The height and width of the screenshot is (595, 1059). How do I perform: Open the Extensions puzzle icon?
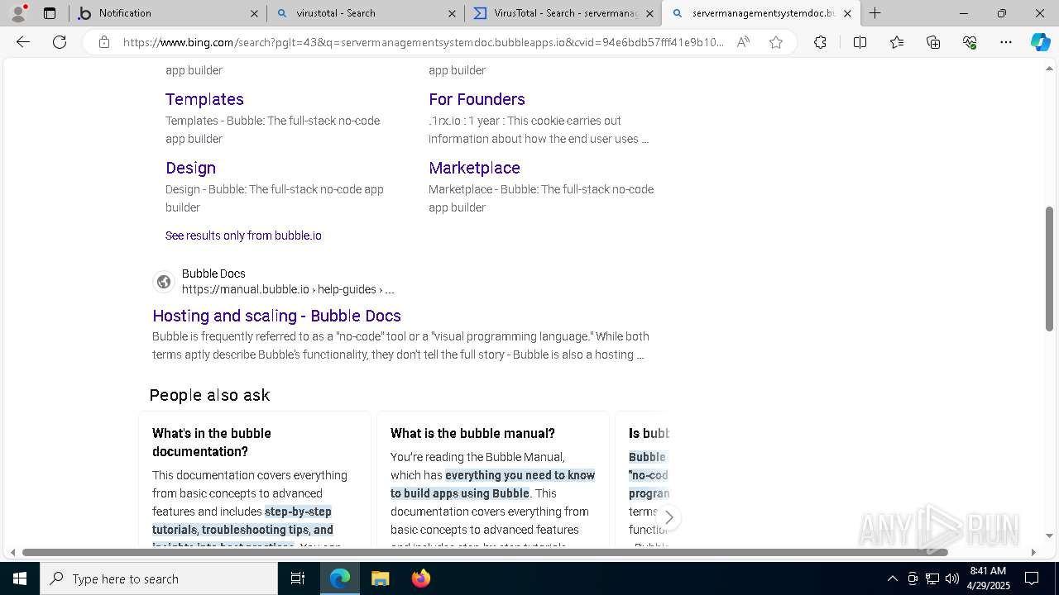pos(820,42)
